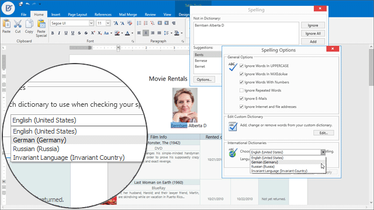
Task: Uncheck Ignore Internet and file addresses
Action: (x=241, y=107)
